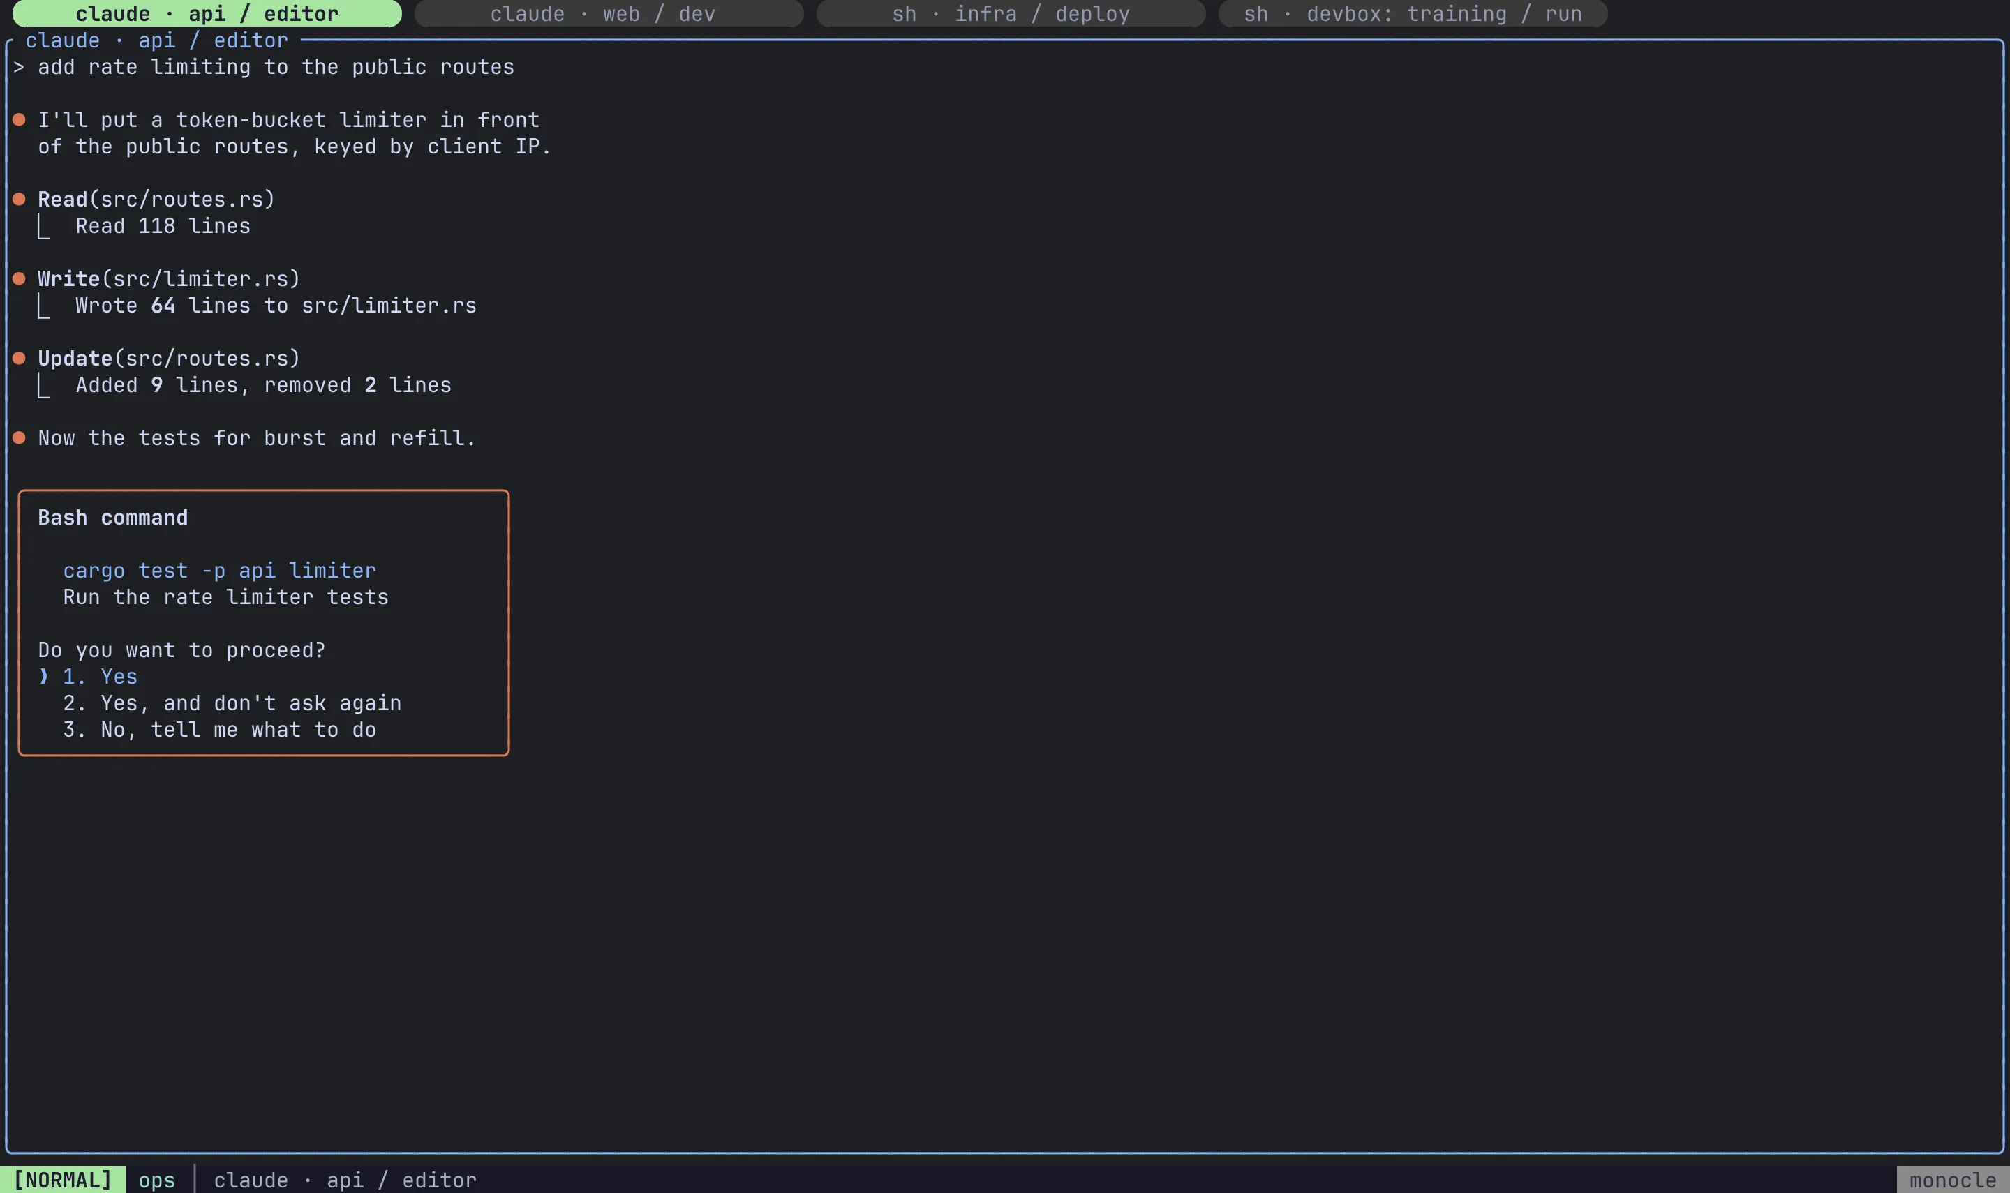Click 'Added 9 lines, removed 2 lines'
This screenshot has width=2010, height=1193.
point(264,385)
